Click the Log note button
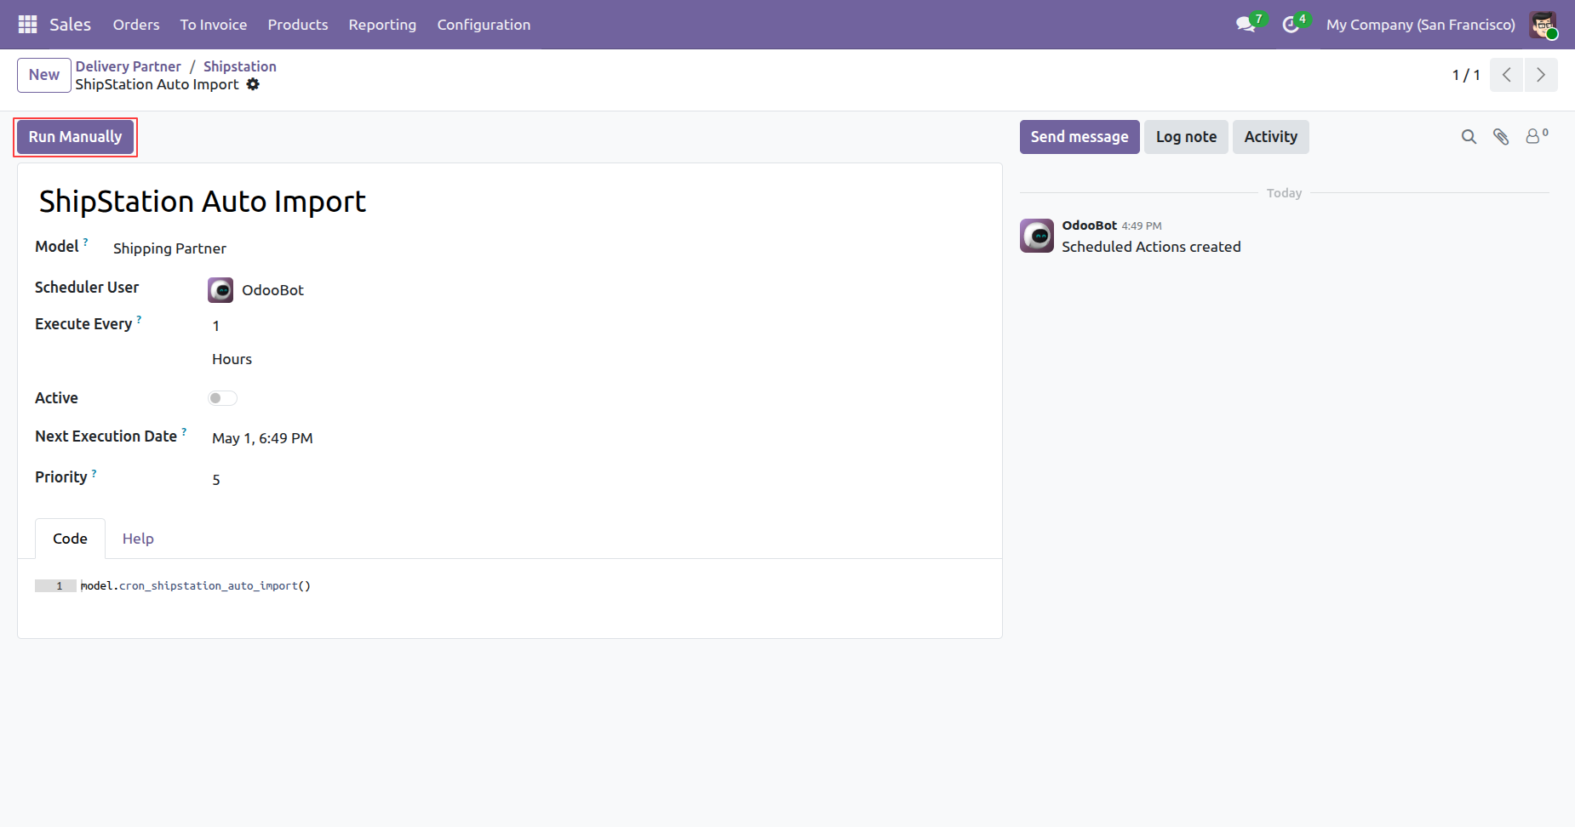Viewport: 1575px width, 827px height. [1186, 137]
